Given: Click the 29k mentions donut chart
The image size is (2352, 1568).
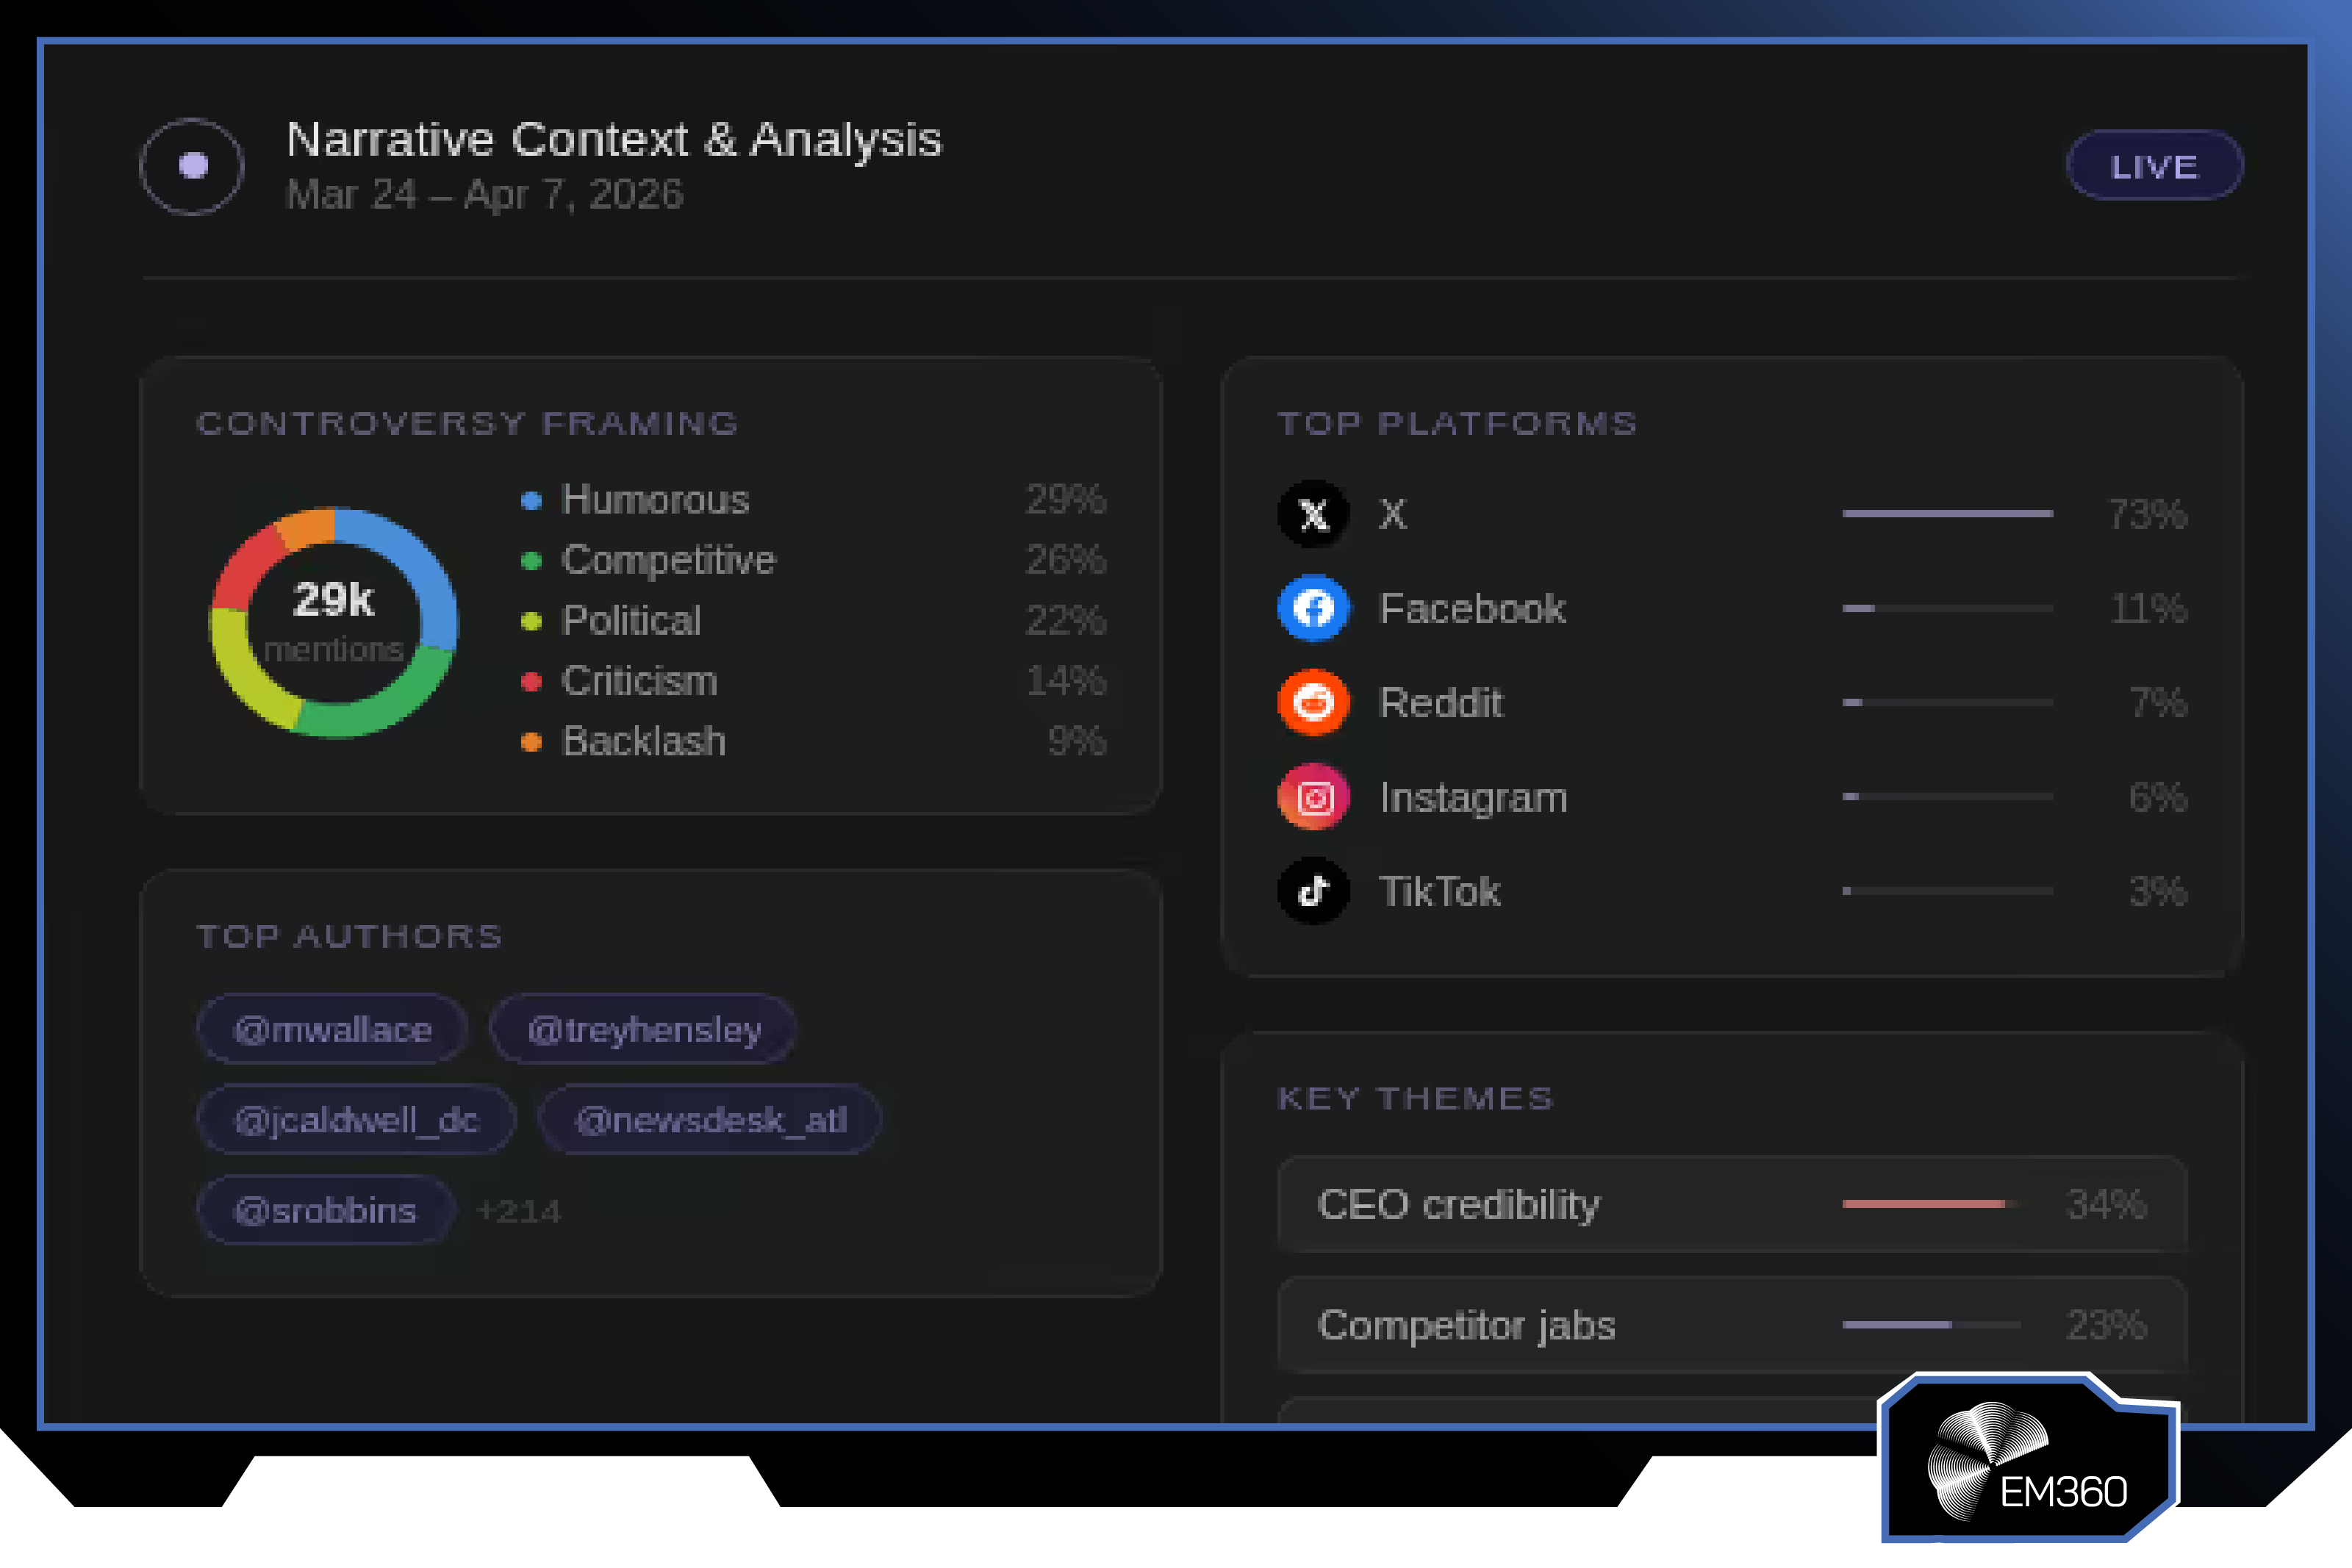Looking at the screenshot, I should click(x=334, y=623).
